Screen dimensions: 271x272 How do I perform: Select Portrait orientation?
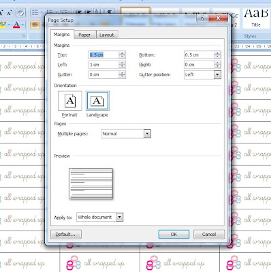click(70, 101)
